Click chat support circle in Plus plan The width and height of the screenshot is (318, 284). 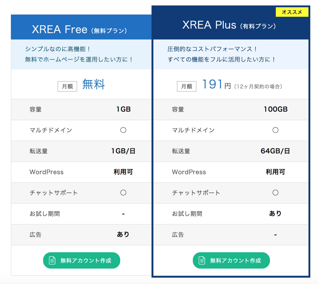(x=276, y=193)
